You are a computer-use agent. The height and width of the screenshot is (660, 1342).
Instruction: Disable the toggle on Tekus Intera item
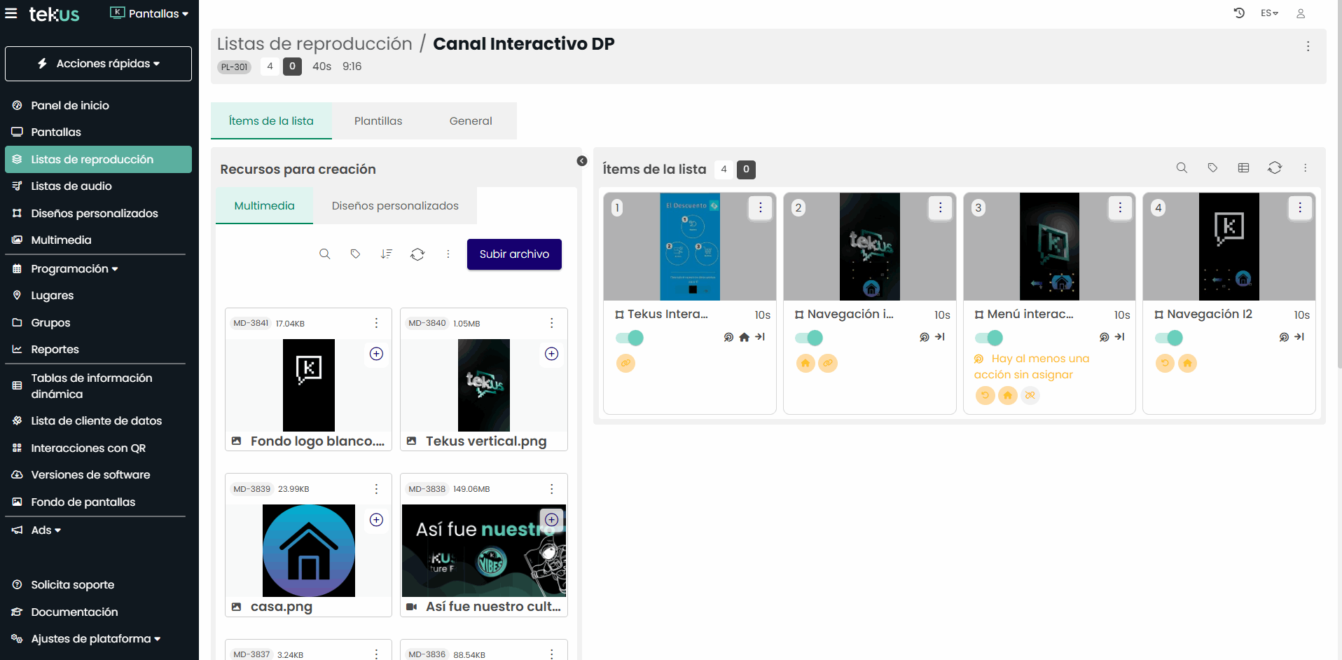[630, 338]
